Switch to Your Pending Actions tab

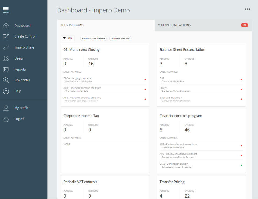(203, 25)
